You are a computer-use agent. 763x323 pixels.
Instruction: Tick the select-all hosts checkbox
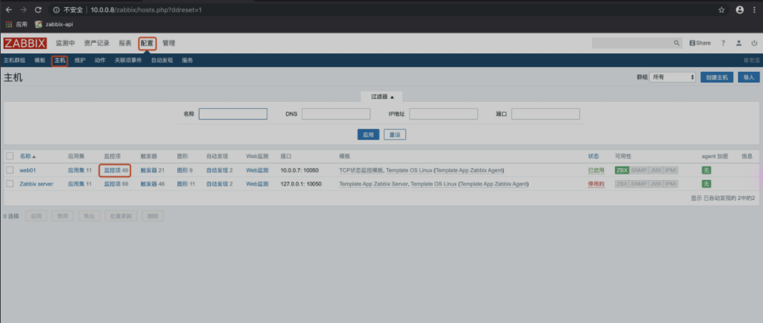(10, 157)
